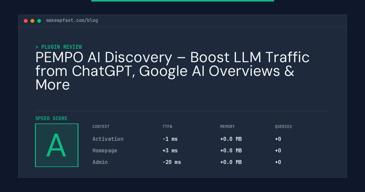
Task: Click the green window dot
Action: pyautogui.click(x=39, y=21)
